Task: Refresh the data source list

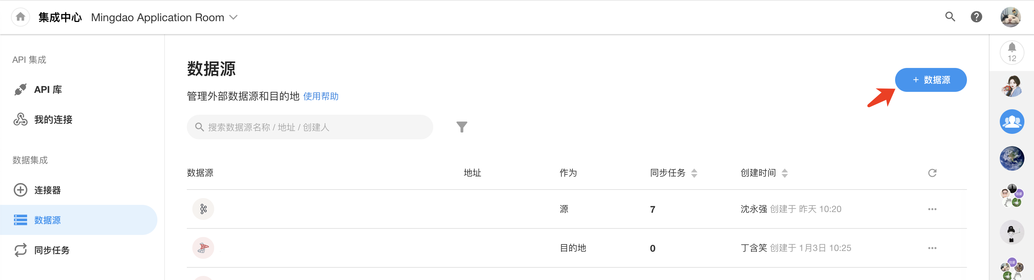Action: [932, 173]
